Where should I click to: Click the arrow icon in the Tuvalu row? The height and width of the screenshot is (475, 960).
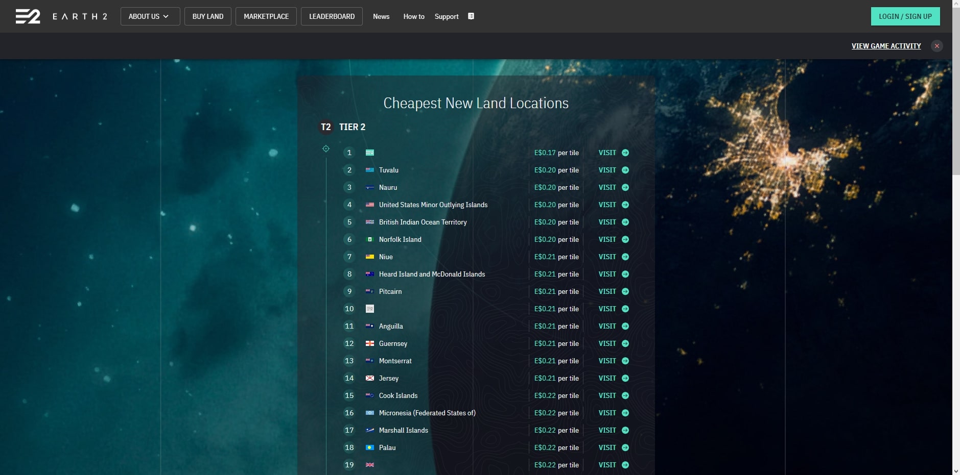625,170
